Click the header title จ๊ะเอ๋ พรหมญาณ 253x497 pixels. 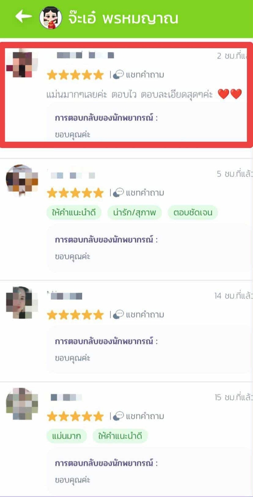tap(123, 19)
